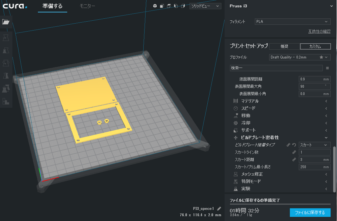
Task: Expand the スピード settings category
Action: pyautogui.click(x=280, y=108)
